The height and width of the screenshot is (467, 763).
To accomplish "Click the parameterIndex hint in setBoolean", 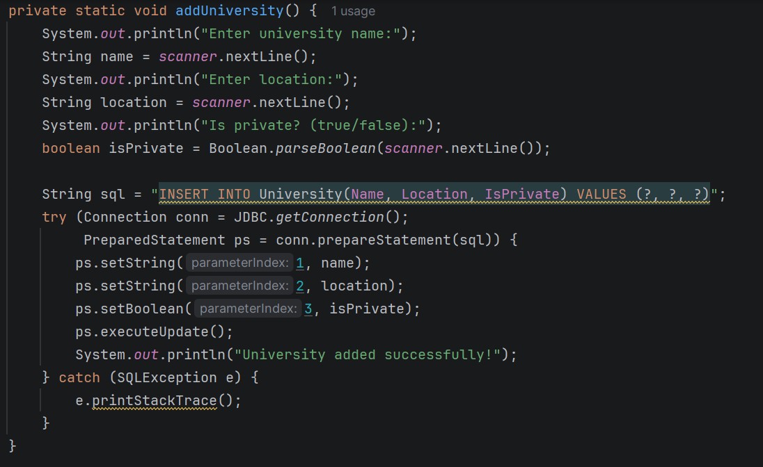I will click(x=248, y=309).
